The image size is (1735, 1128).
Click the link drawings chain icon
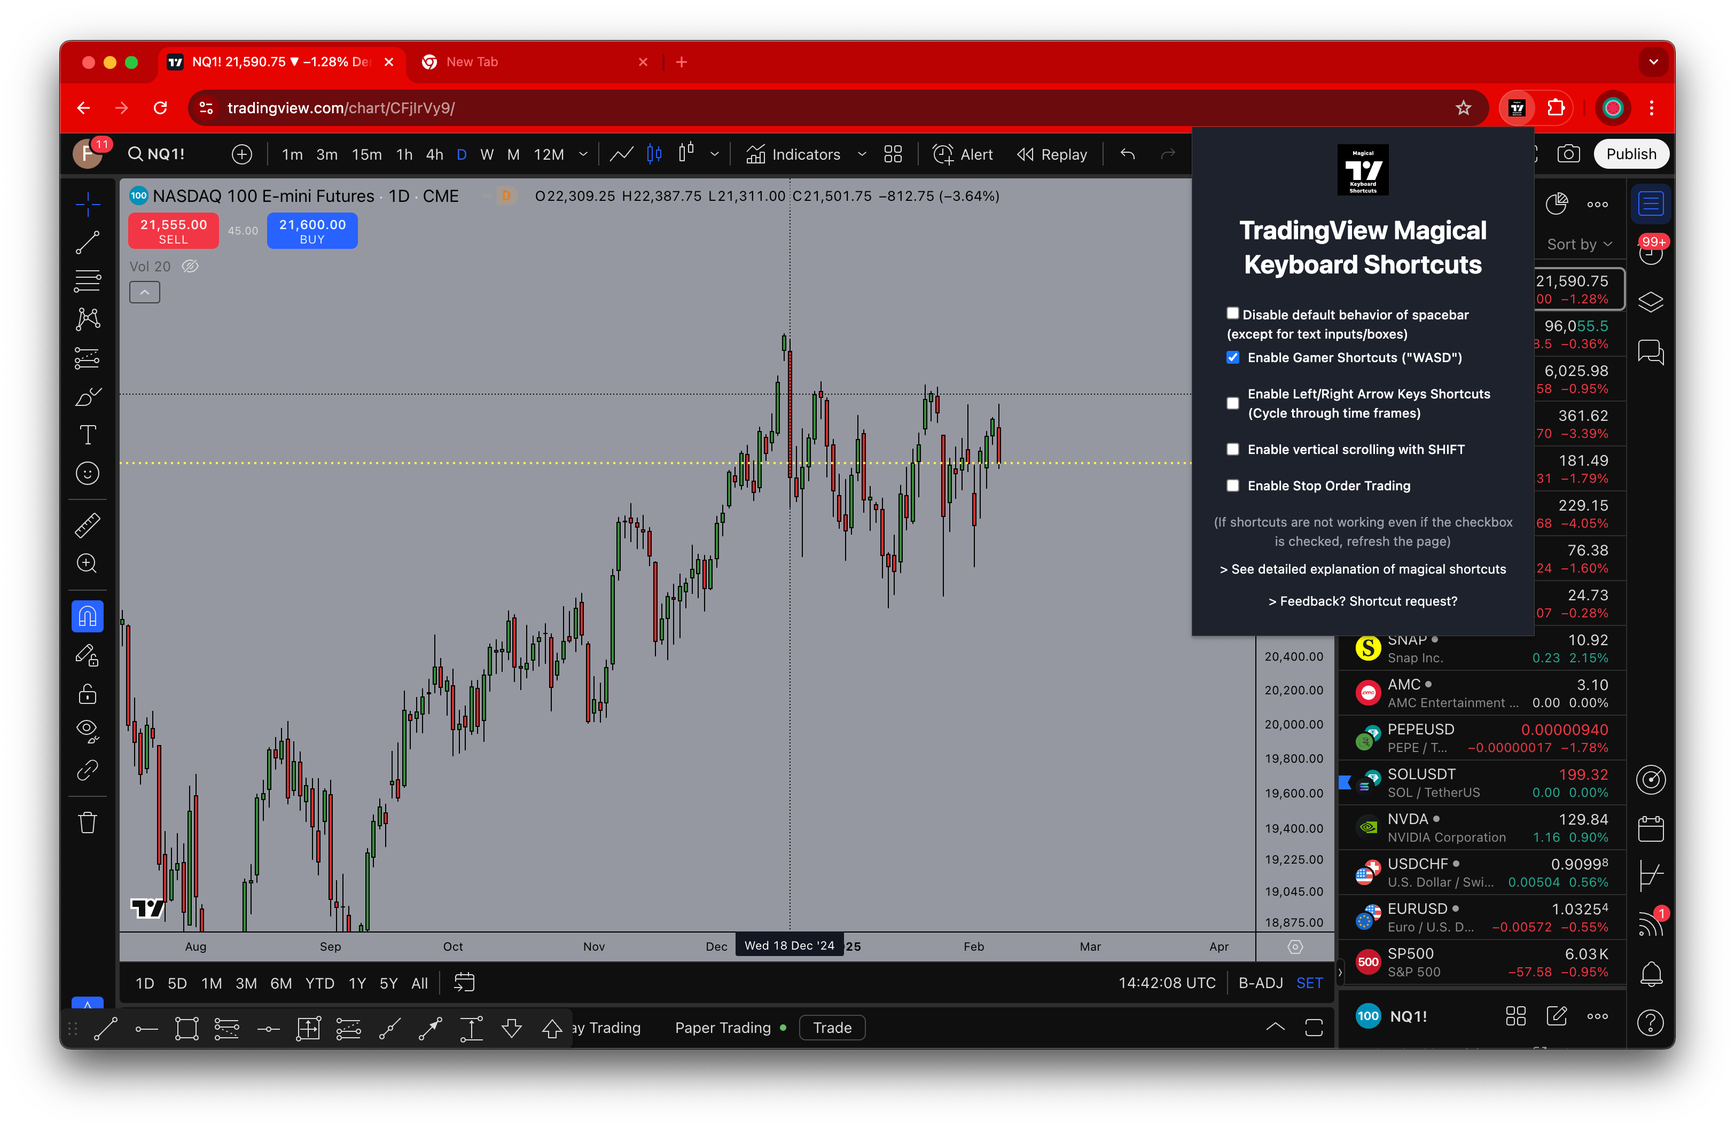tap(88, 770)
